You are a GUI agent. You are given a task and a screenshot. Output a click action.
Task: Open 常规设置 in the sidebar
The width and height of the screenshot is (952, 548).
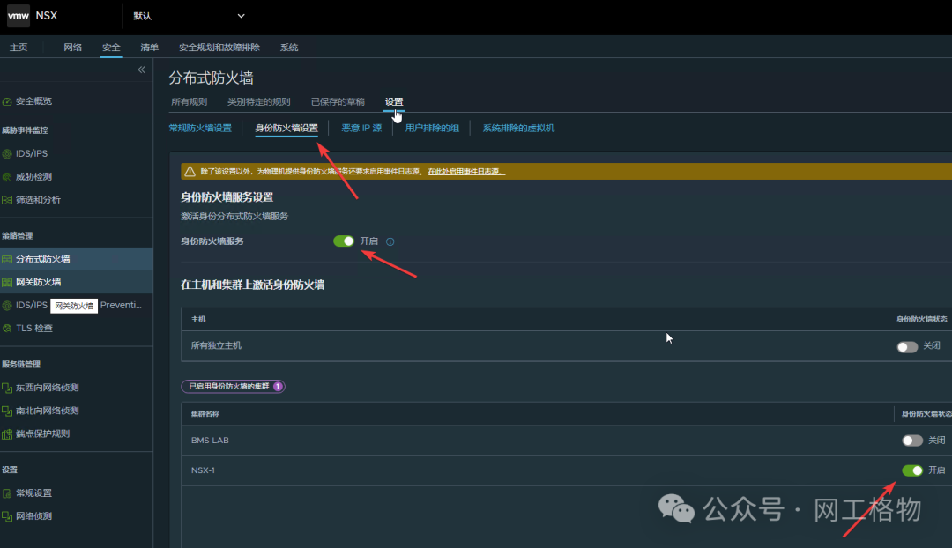[34, 493]
